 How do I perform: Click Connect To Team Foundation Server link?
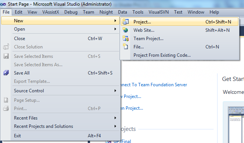pyautogui.click(x=154, y=85)
